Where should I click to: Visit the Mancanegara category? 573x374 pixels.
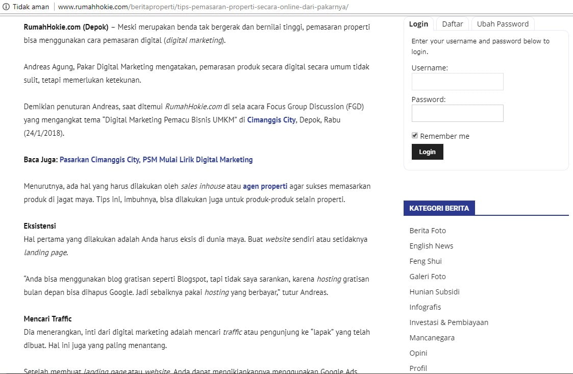[x=432, y=338]
